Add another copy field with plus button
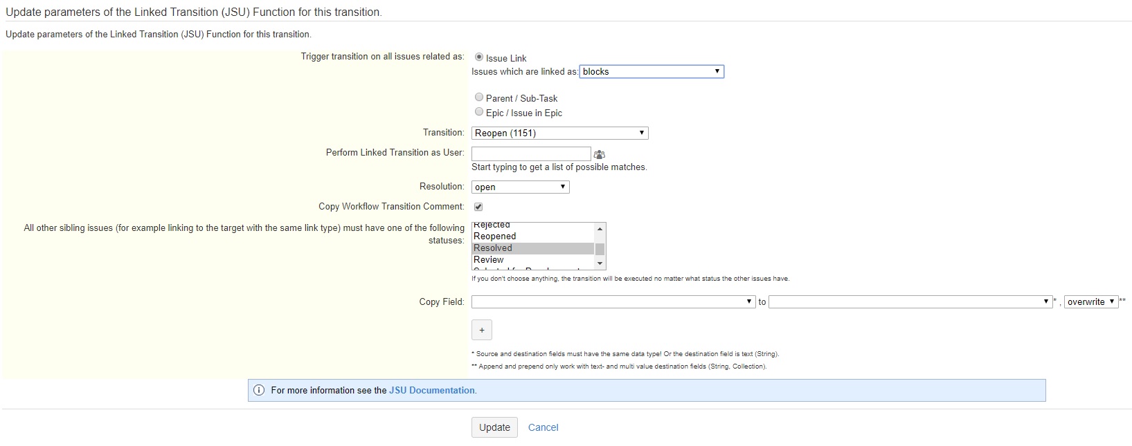1132x446 pixels. (x=482, y=330)
